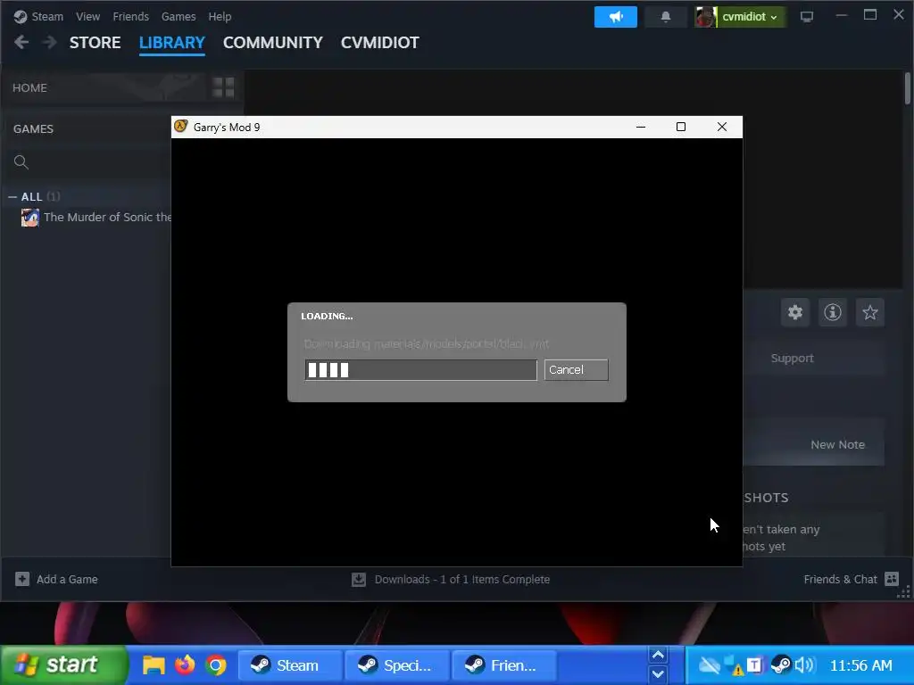Open Downloads status link
Screen dimensions: 914x685
[x=462, y=580]
